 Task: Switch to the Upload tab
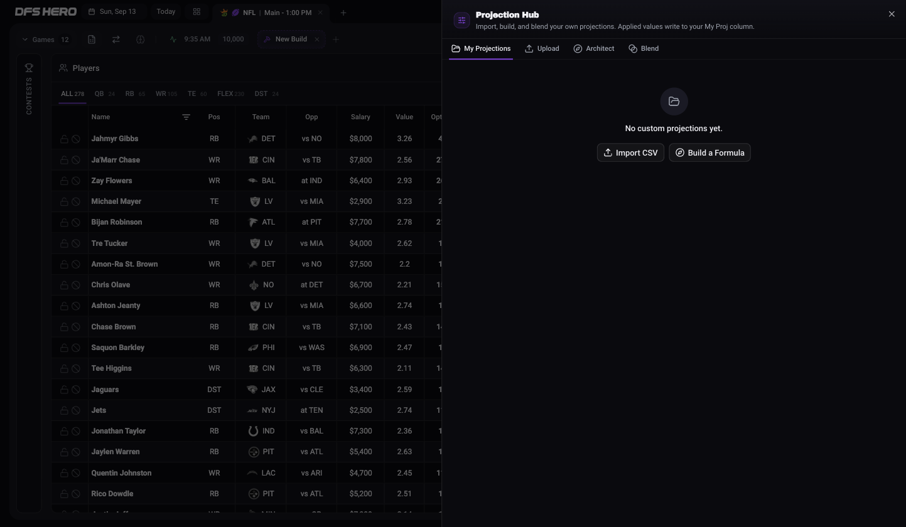(542, 48)
